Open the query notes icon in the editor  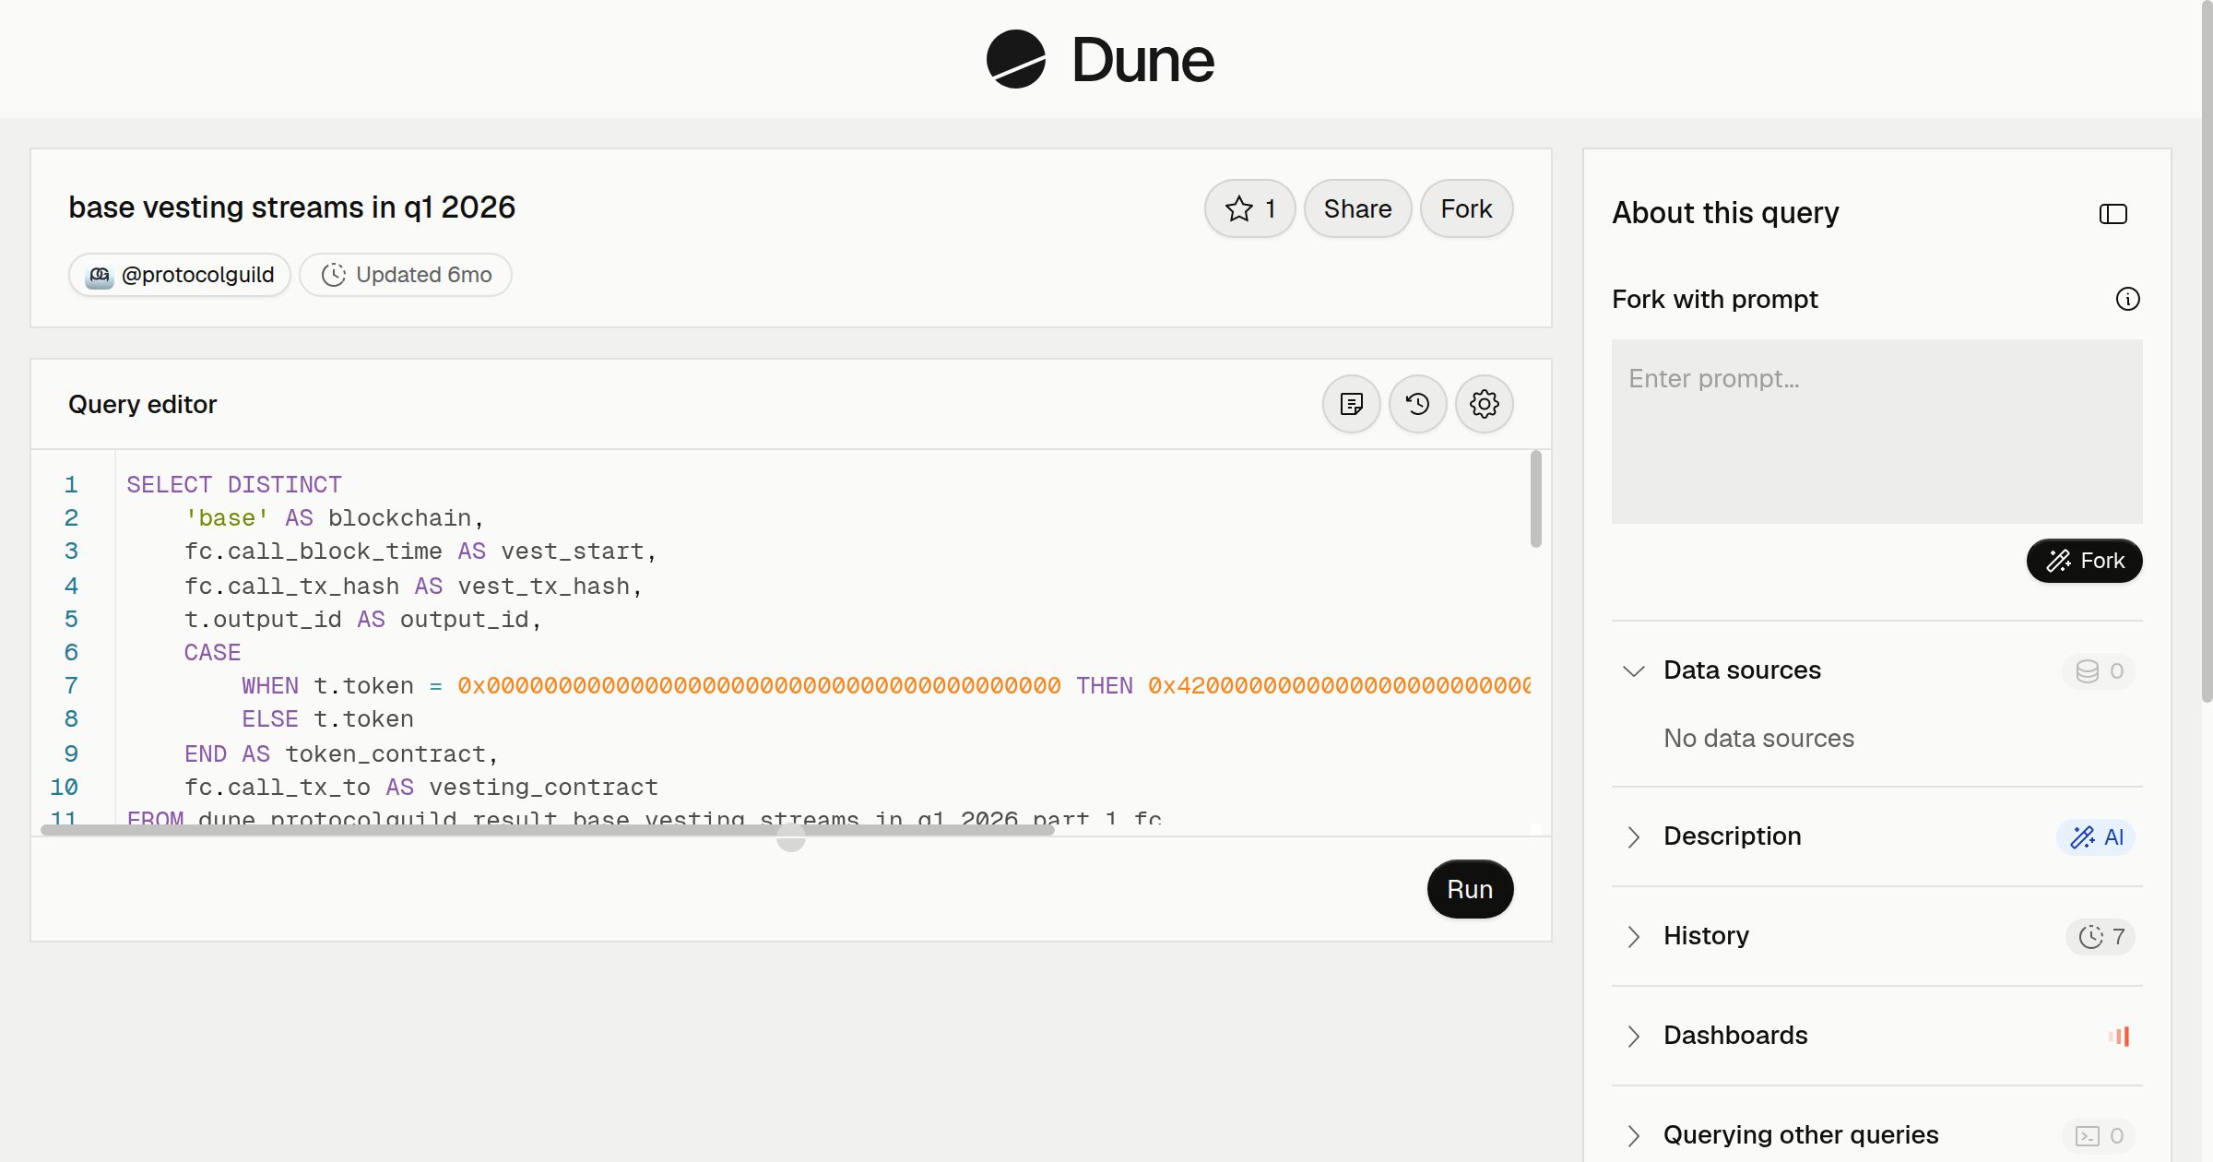click(x=1352, y=404)
